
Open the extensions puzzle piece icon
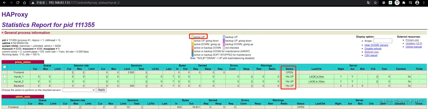404,3
